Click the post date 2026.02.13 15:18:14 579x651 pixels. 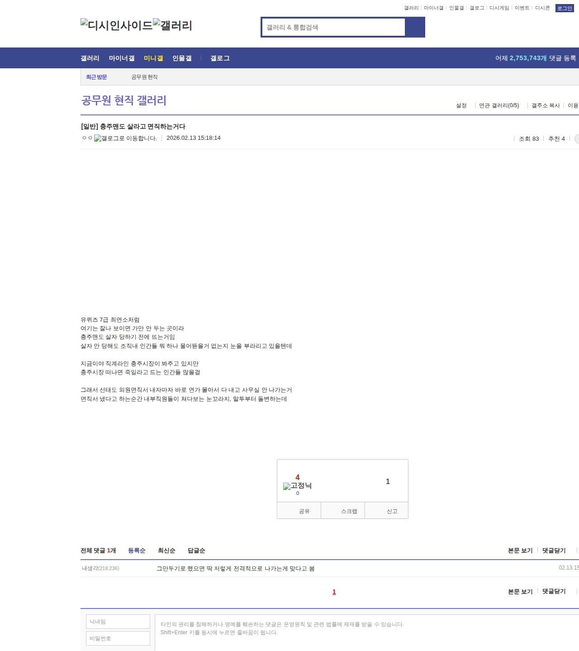point(194,138)
